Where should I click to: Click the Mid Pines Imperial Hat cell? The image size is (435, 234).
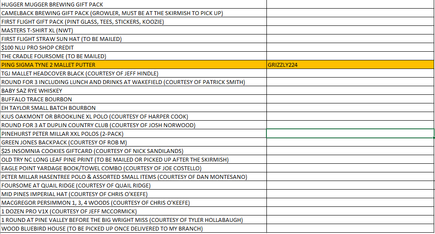pos(134,194)
